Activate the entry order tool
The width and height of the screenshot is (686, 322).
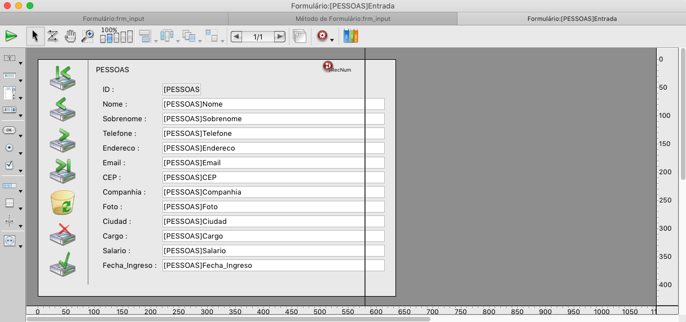click(x=52, y=36)
